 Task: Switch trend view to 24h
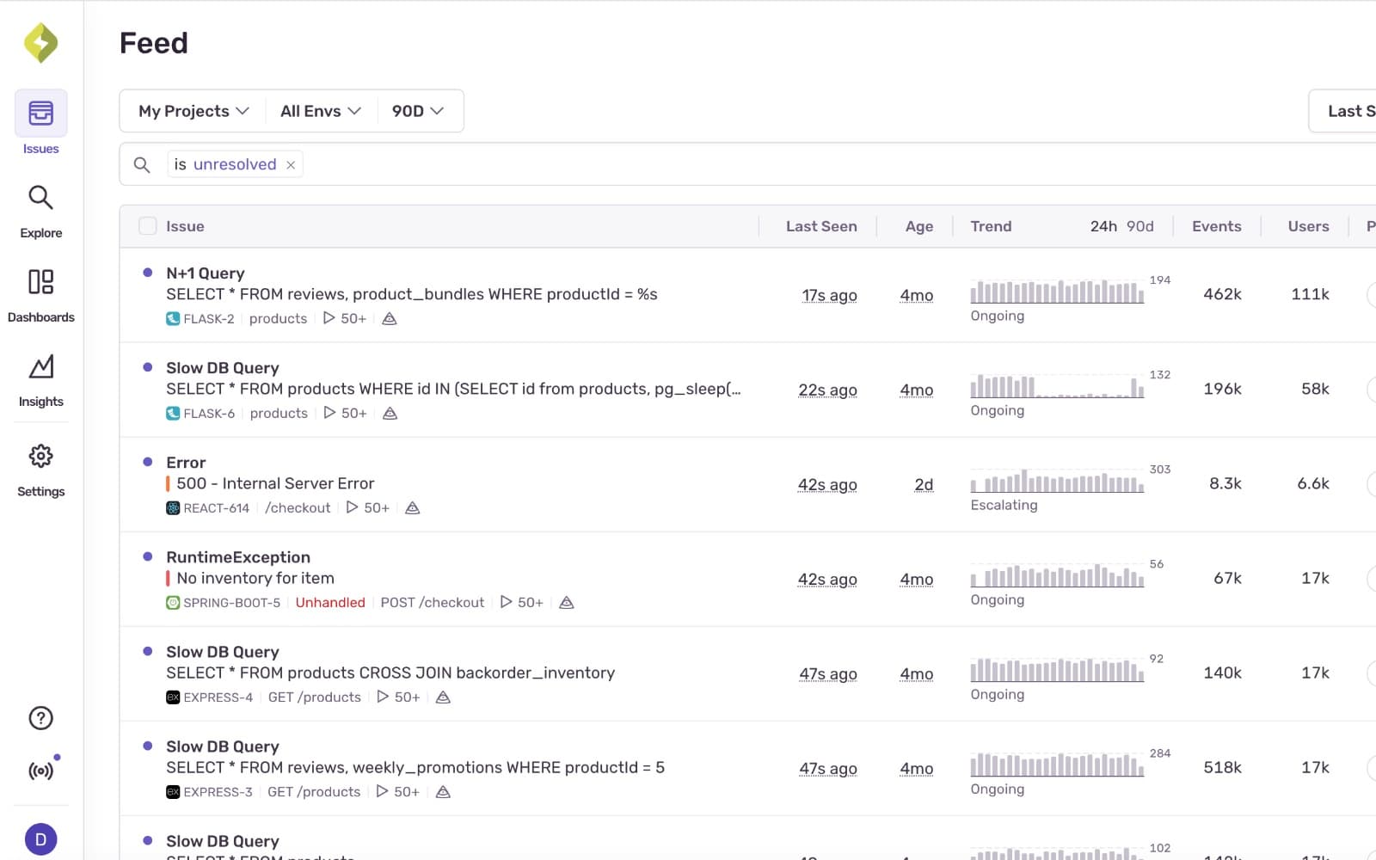(x=1103, y=226)
